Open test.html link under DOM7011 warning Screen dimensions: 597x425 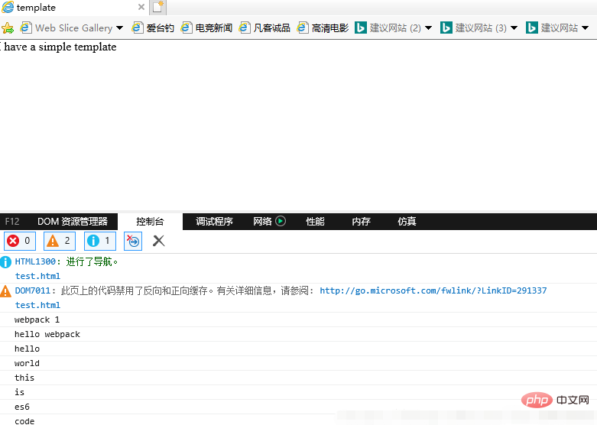coord(37,305)
